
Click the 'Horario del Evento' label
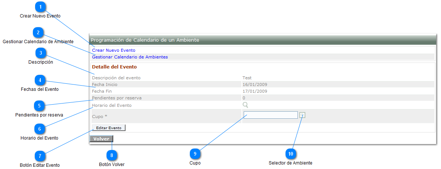(x=112, y=105)
